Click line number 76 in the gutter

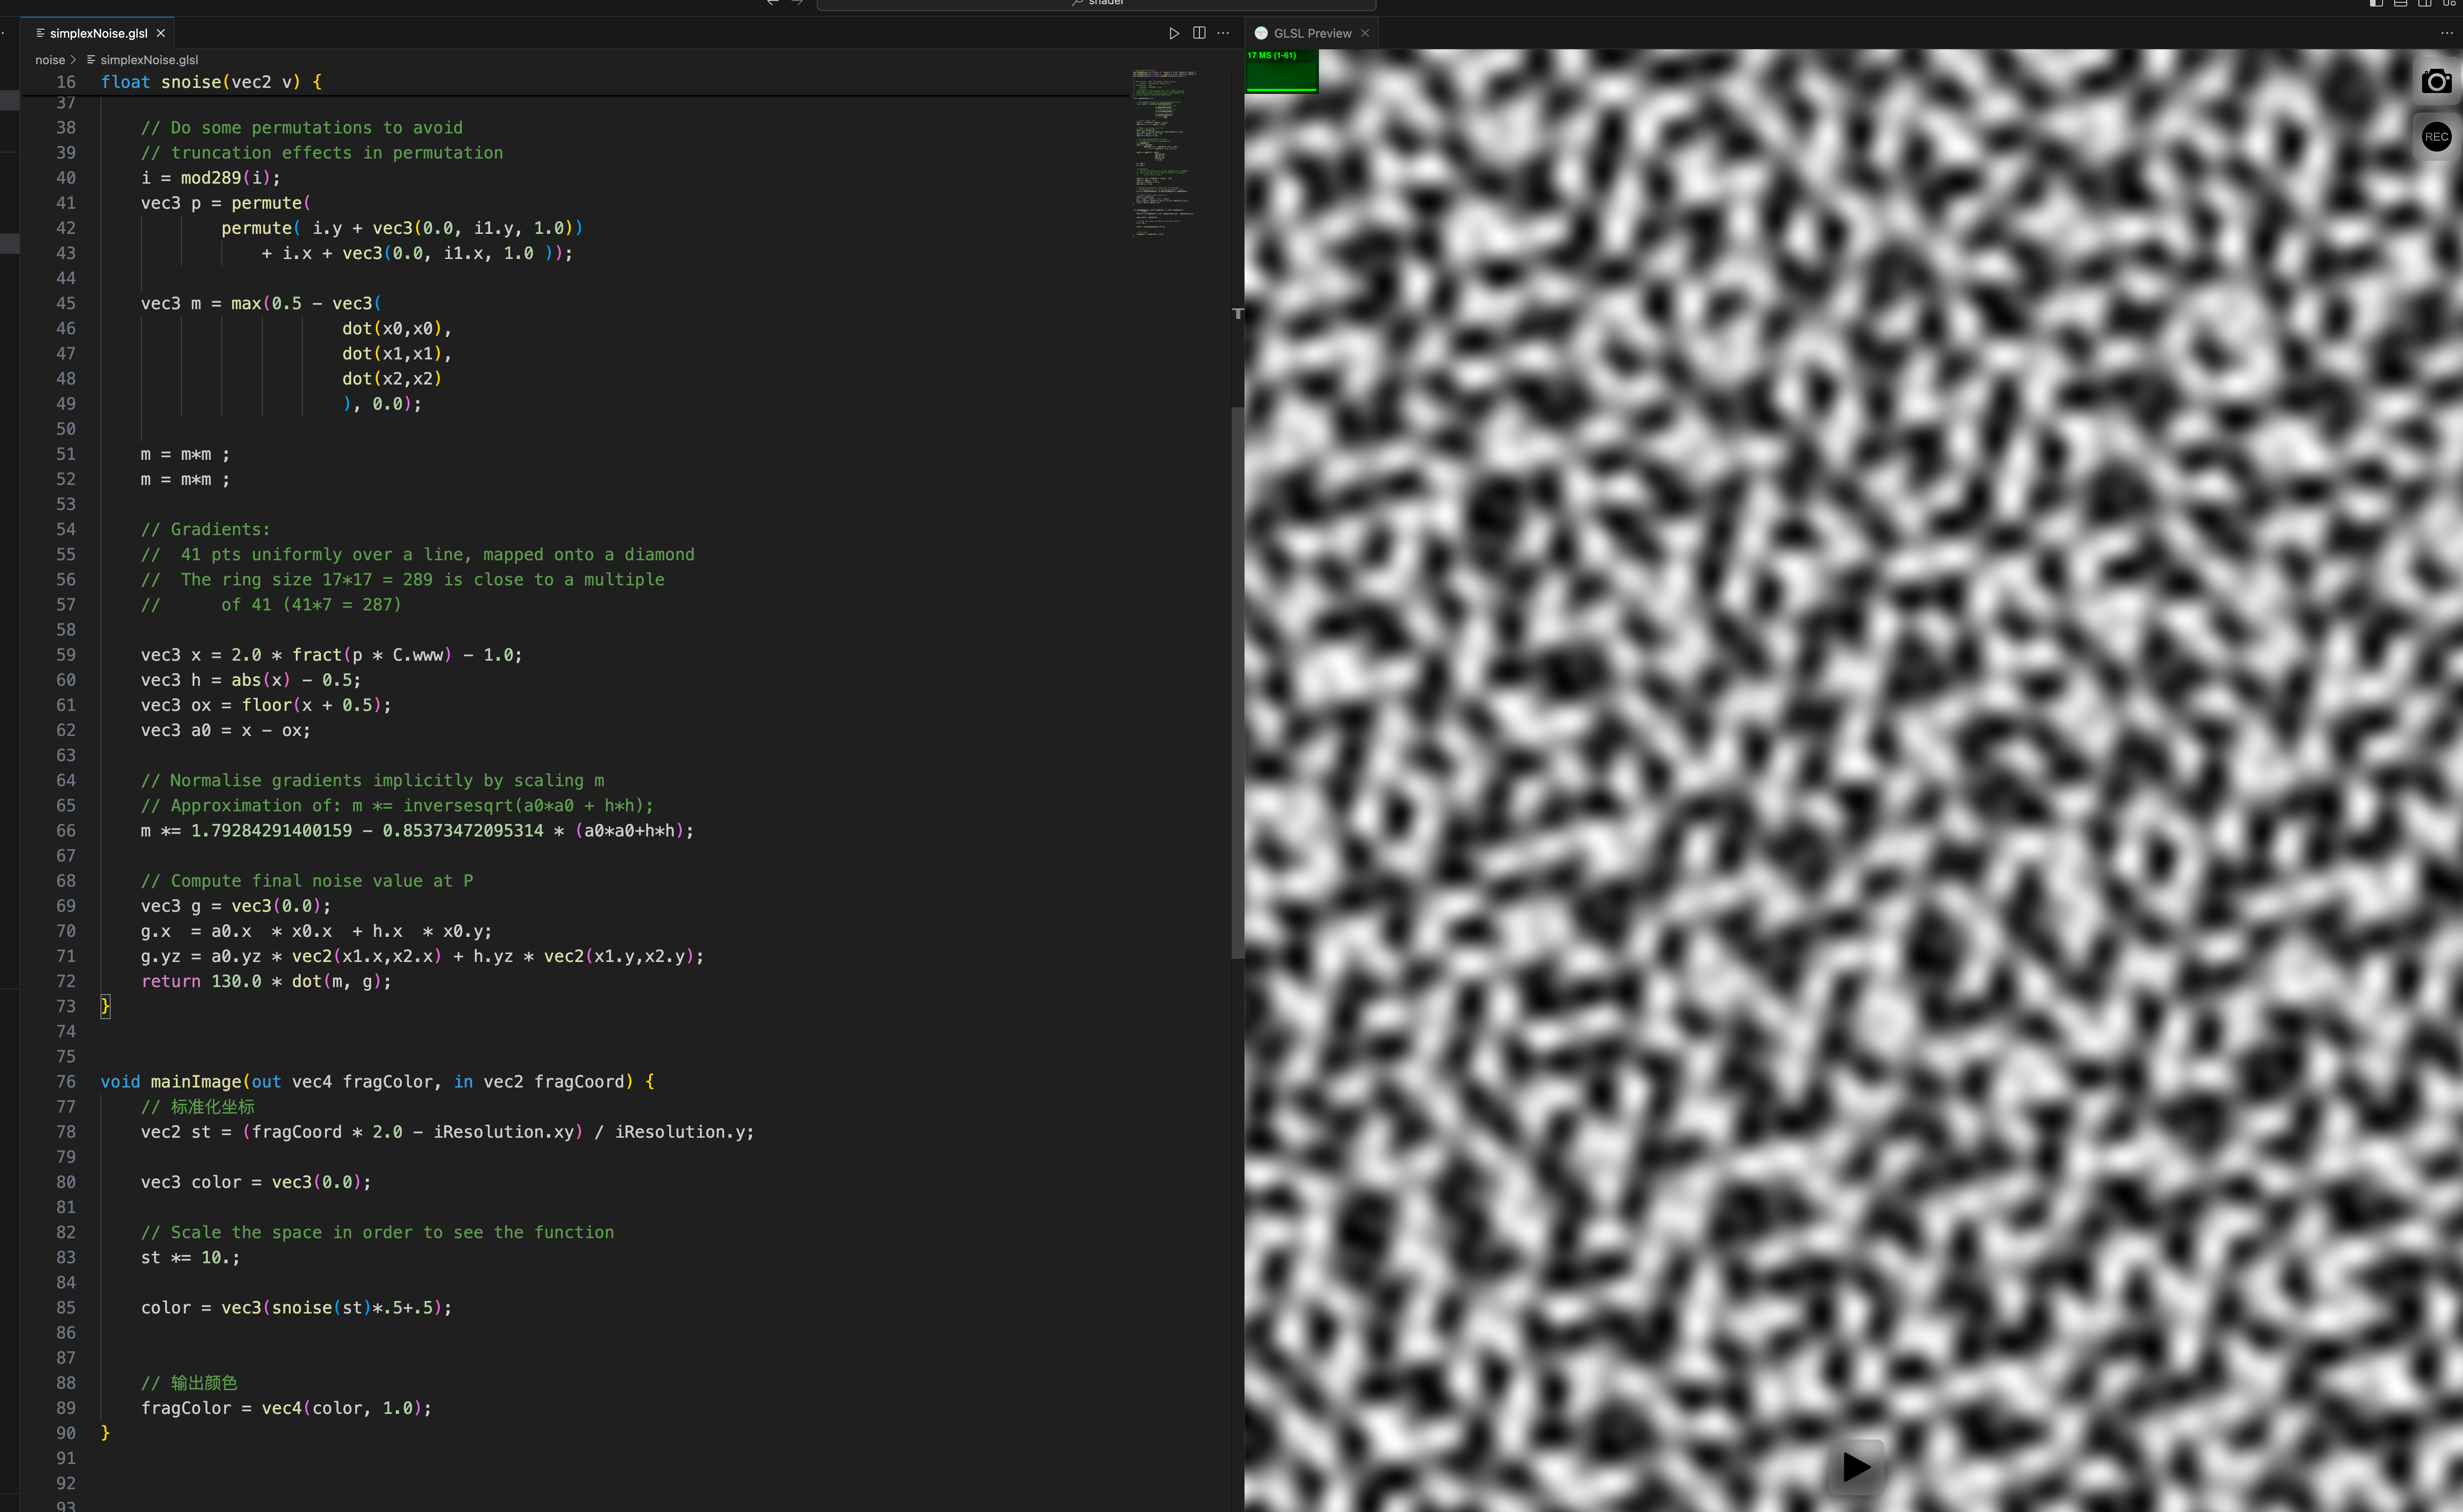66,1081
